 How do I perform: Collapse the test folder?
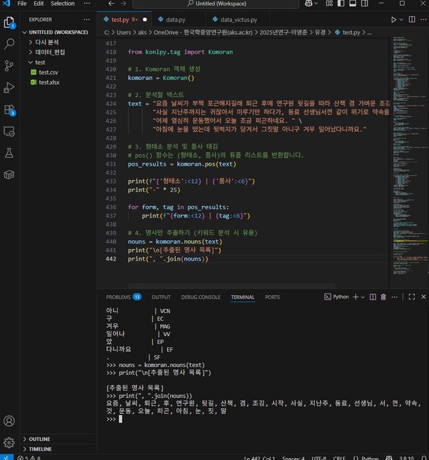[40, 62]
